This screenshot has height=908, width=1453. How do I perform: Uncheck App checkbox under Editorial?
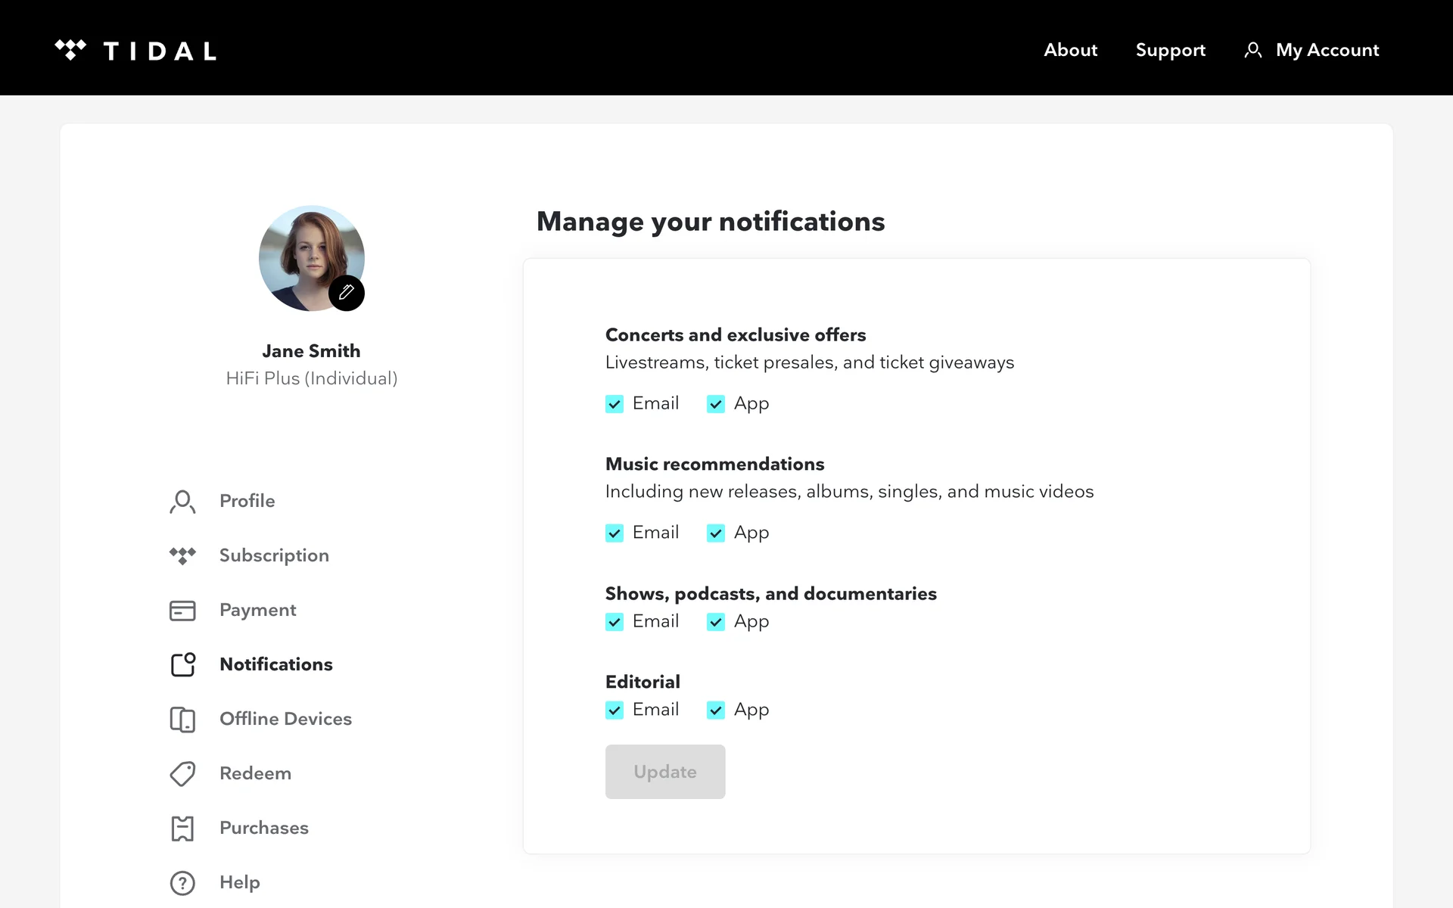click(x=716, y=711)
